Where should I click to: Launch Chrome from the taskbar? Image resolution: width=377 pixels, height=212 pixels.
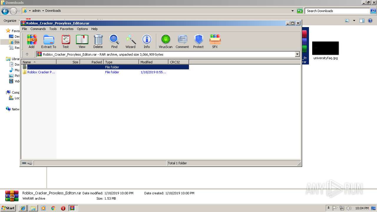pyautogui.click(x=53, y=208)
